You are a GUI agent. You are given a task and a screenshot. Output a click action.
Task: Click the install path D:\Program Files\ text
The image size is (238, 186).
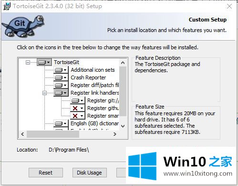point(69,150)
